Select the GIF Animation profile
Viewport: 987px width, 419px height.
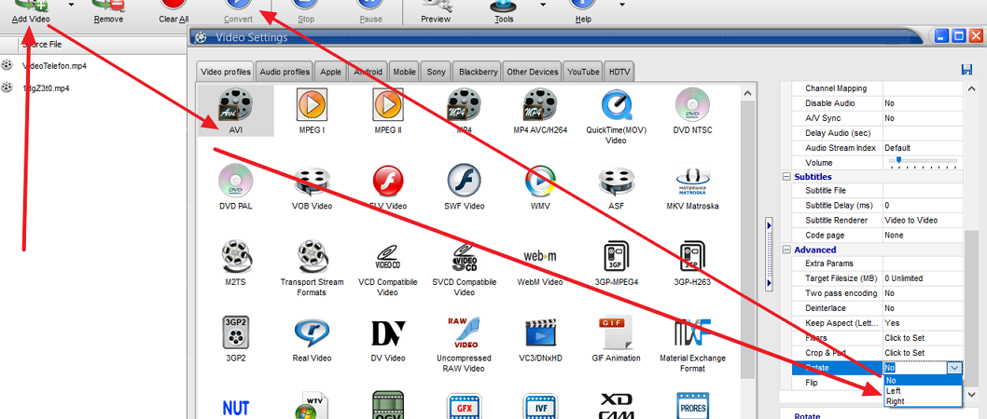(x=617, y=339)
